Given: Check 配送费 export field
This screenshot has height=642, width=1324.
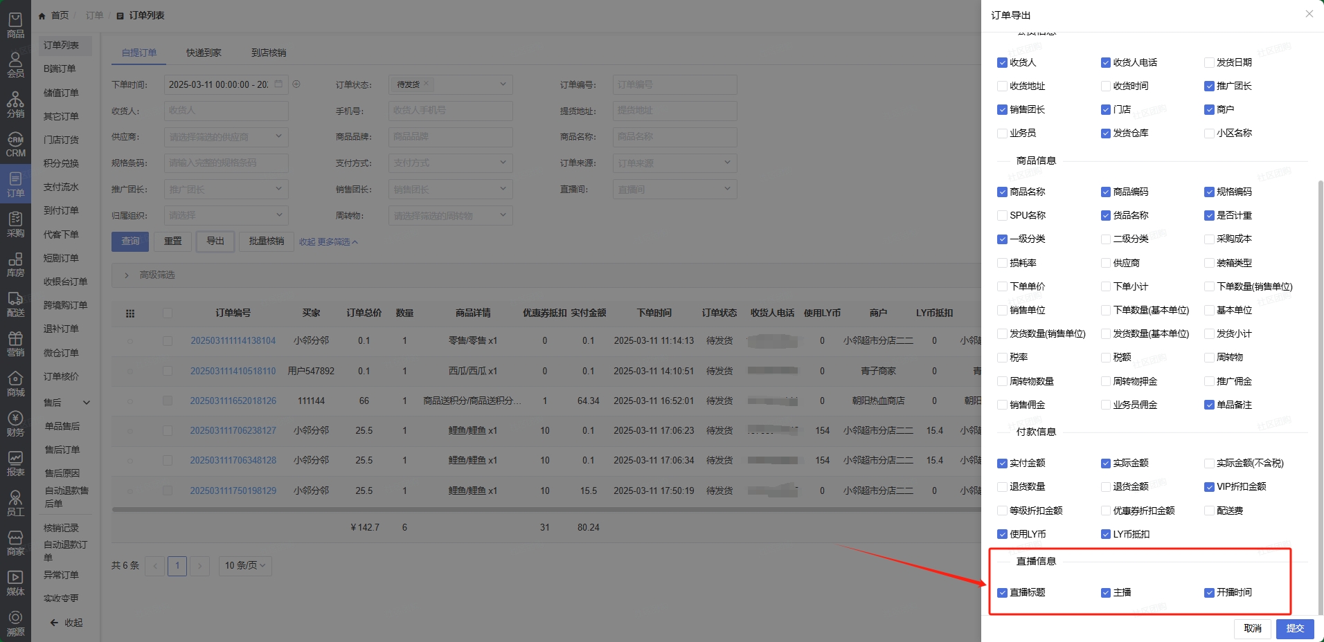Looking at the screenshot, I should [x=1209, y=511].
